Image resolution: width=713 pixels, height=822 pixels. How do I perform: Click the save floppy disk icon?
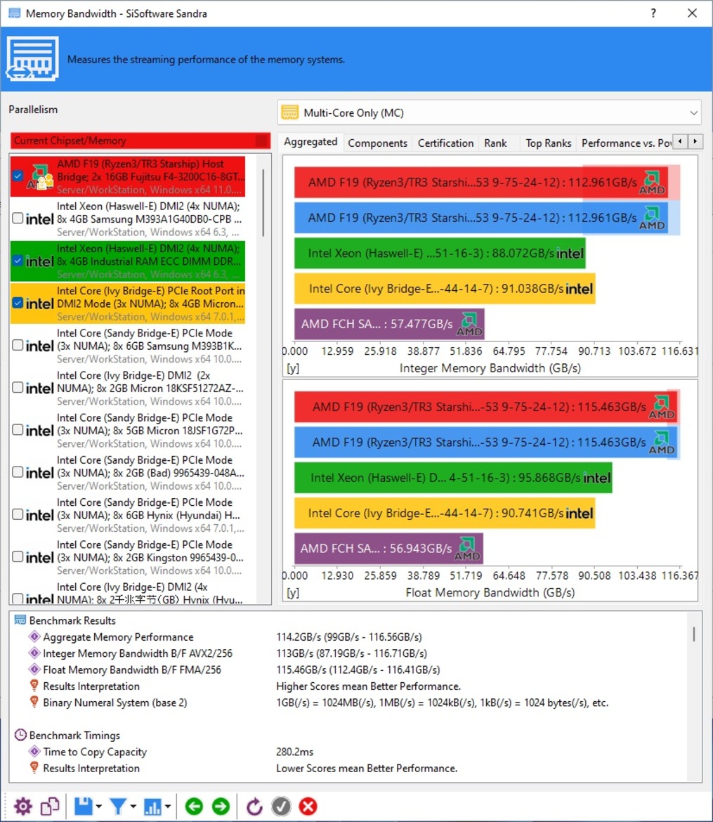[x=84, y=807]
